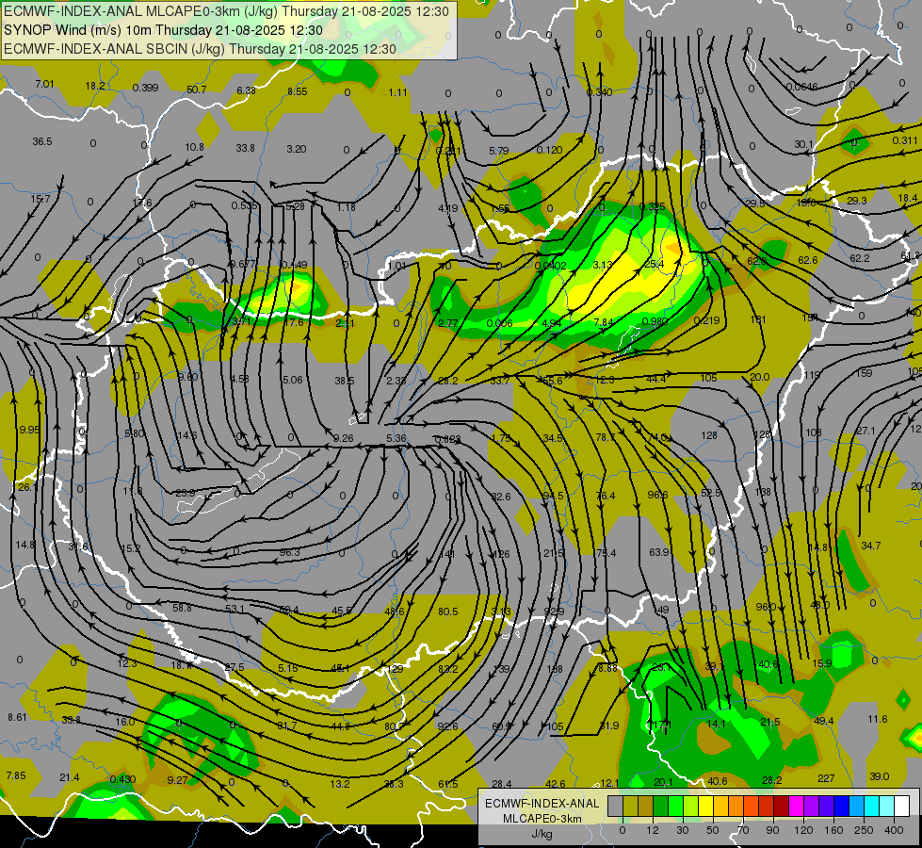Click the SBCIN header line

pos(200,49)
